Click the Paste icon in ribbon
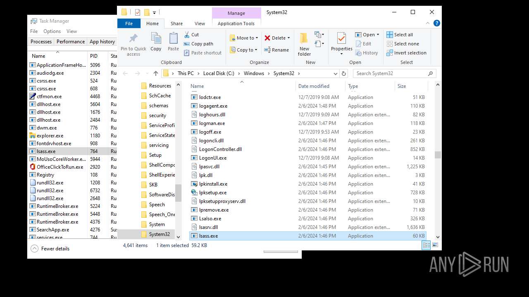 (x=173, y=39)
